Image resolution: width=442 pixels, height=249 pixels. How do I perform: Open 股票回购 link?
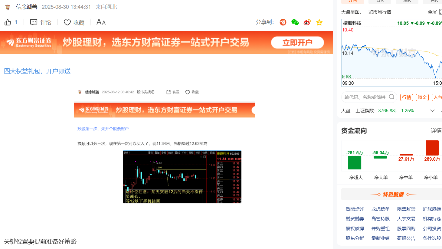[x=406, y=229]
